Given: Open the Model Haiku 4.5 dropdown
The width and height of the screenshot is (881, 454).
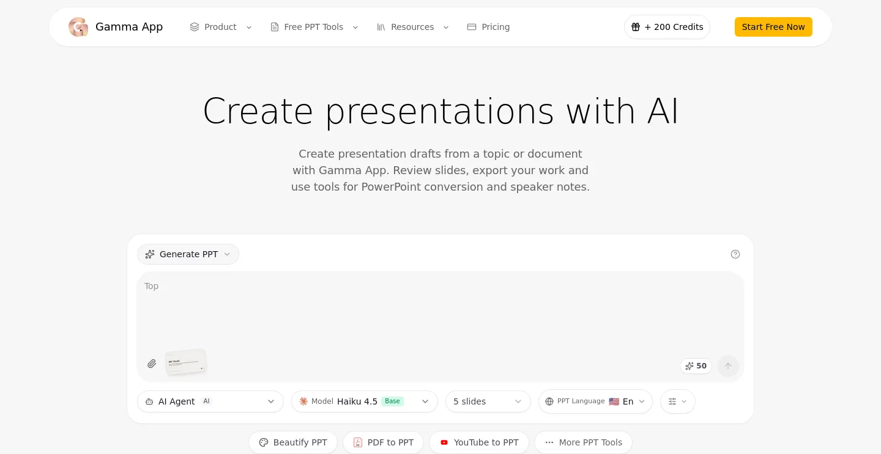Looking at the screenshot, I should point(365,401).
